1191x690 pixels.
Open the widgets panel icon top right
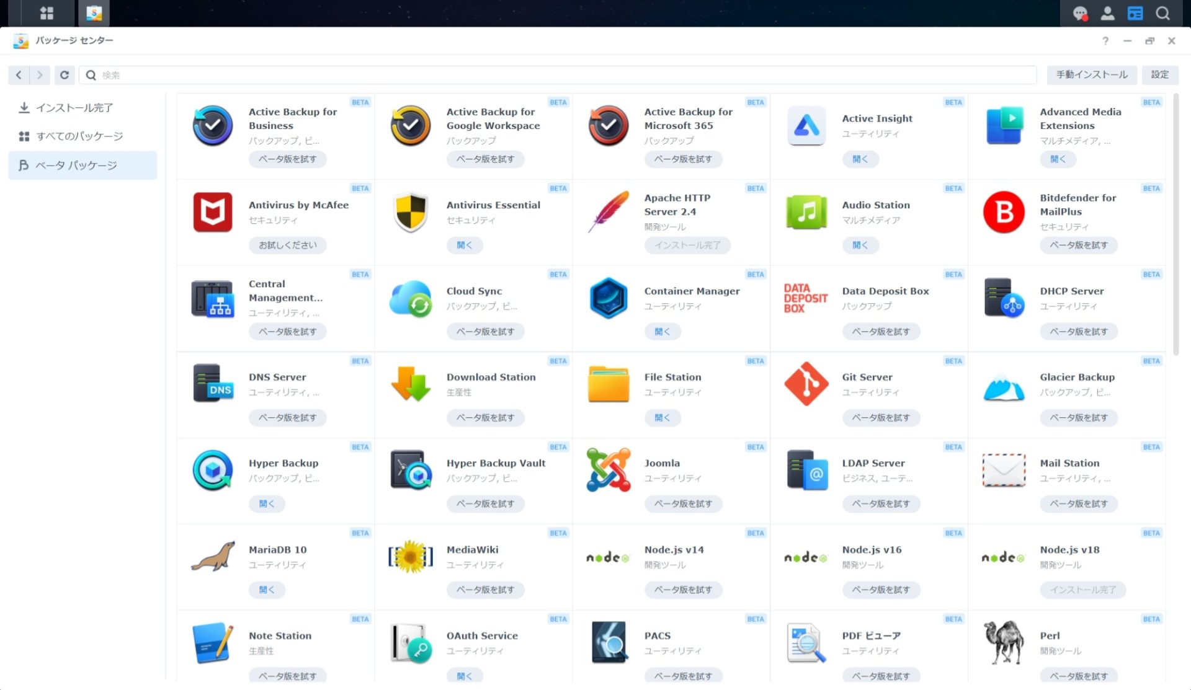tap(1135, 13)
